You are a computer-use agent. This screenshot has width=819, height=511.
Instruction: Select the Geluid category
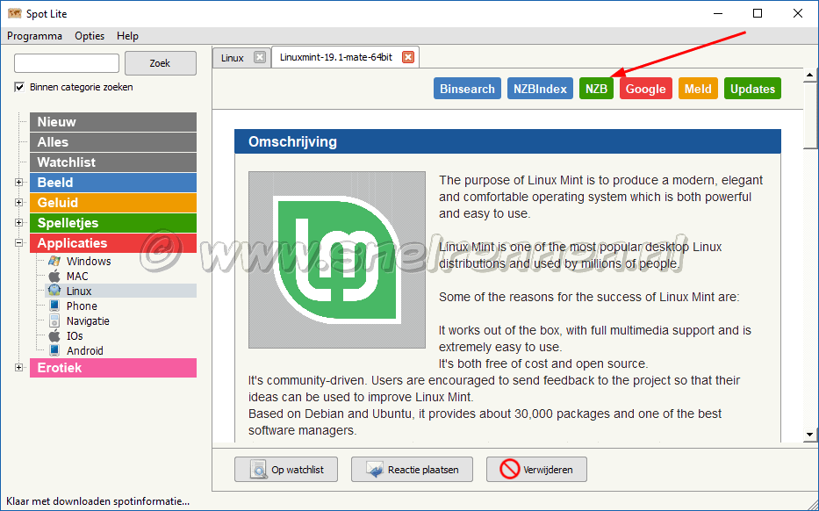[113, 202]
